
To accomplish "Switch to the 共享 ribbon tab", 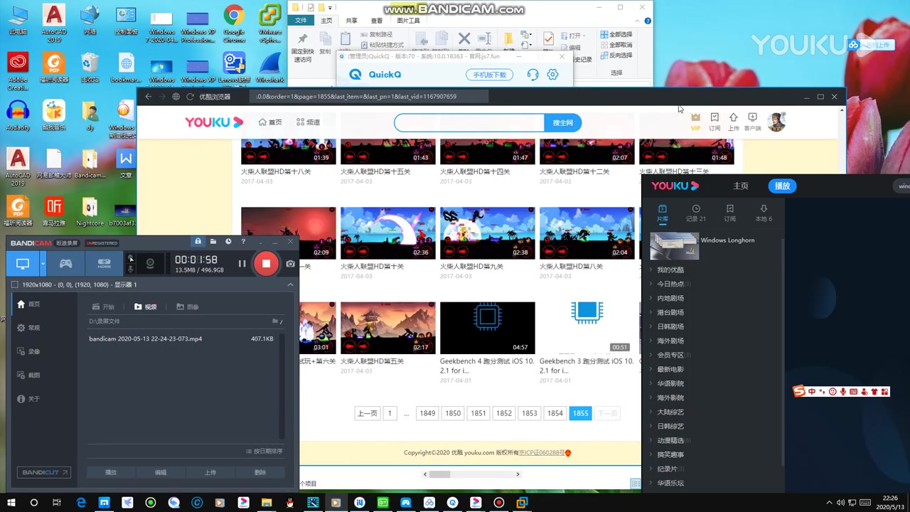I will pyautogui.click(x=351, y=20).
